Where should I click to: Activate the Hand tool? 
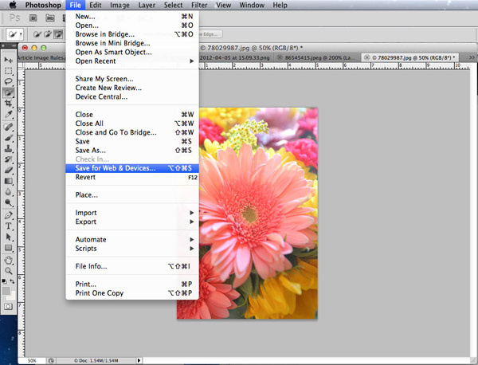tap(8, 259)
